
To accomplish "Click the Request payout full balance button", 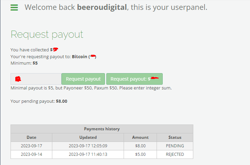I will [x=134, y=79].
